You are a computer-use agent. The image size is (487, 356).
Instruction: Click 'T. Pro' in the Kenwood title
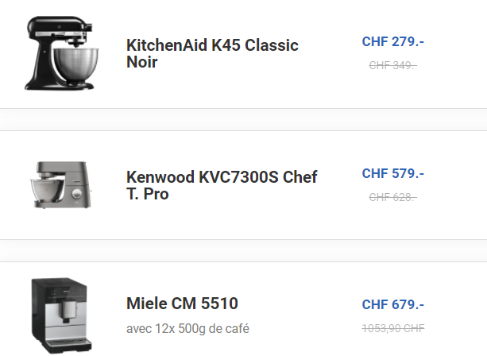pyautogui.click(x=147, y=194)
